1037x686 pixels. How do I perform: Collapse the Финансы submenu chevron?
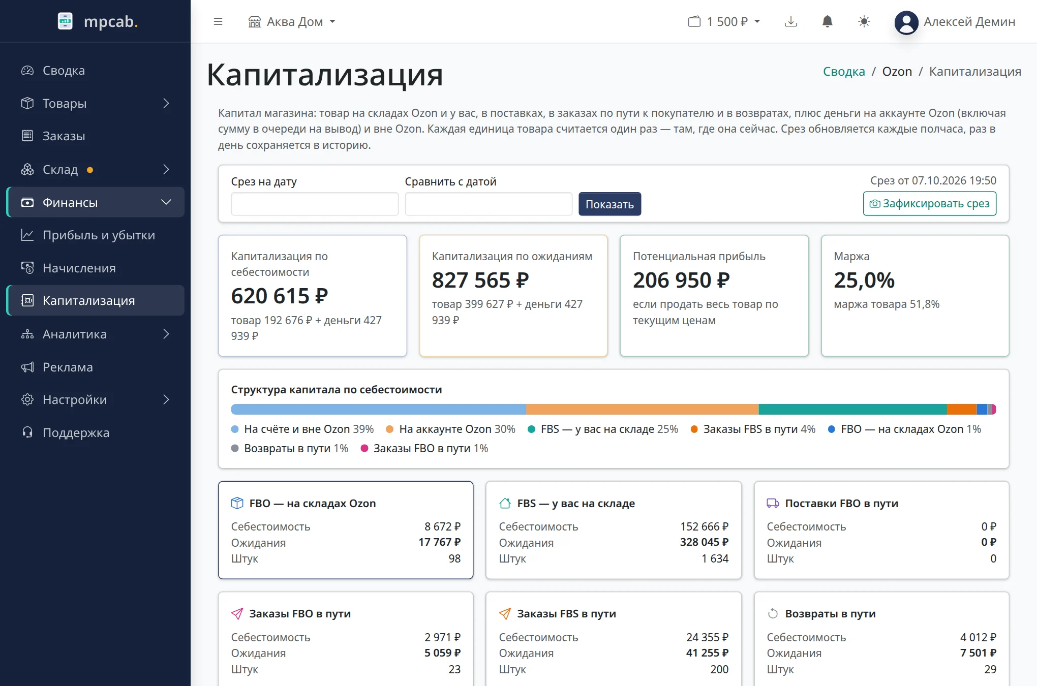tap(166, 202)
